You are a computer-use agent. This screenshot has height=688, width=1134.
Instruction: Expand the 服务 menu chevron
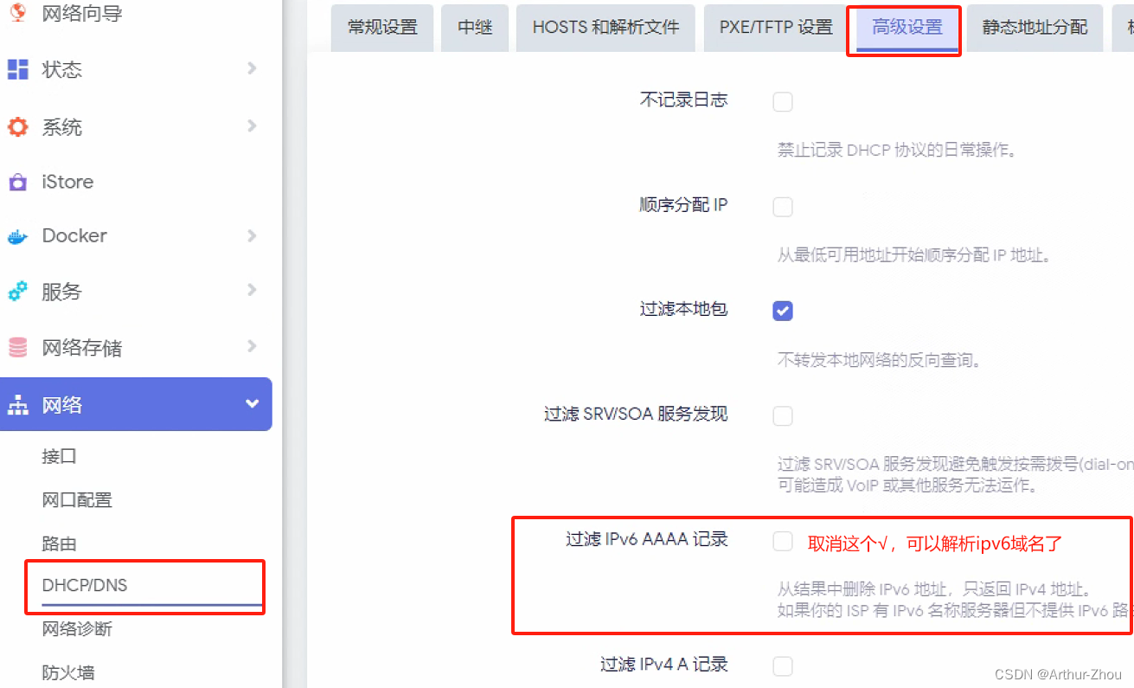pos(252,290)
